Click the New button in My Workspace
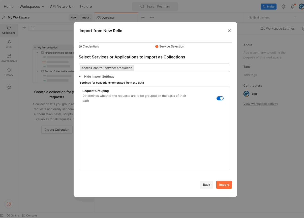The height and width of the screenshot is (218, 304). pyautogui.click(x=74, y=18)
